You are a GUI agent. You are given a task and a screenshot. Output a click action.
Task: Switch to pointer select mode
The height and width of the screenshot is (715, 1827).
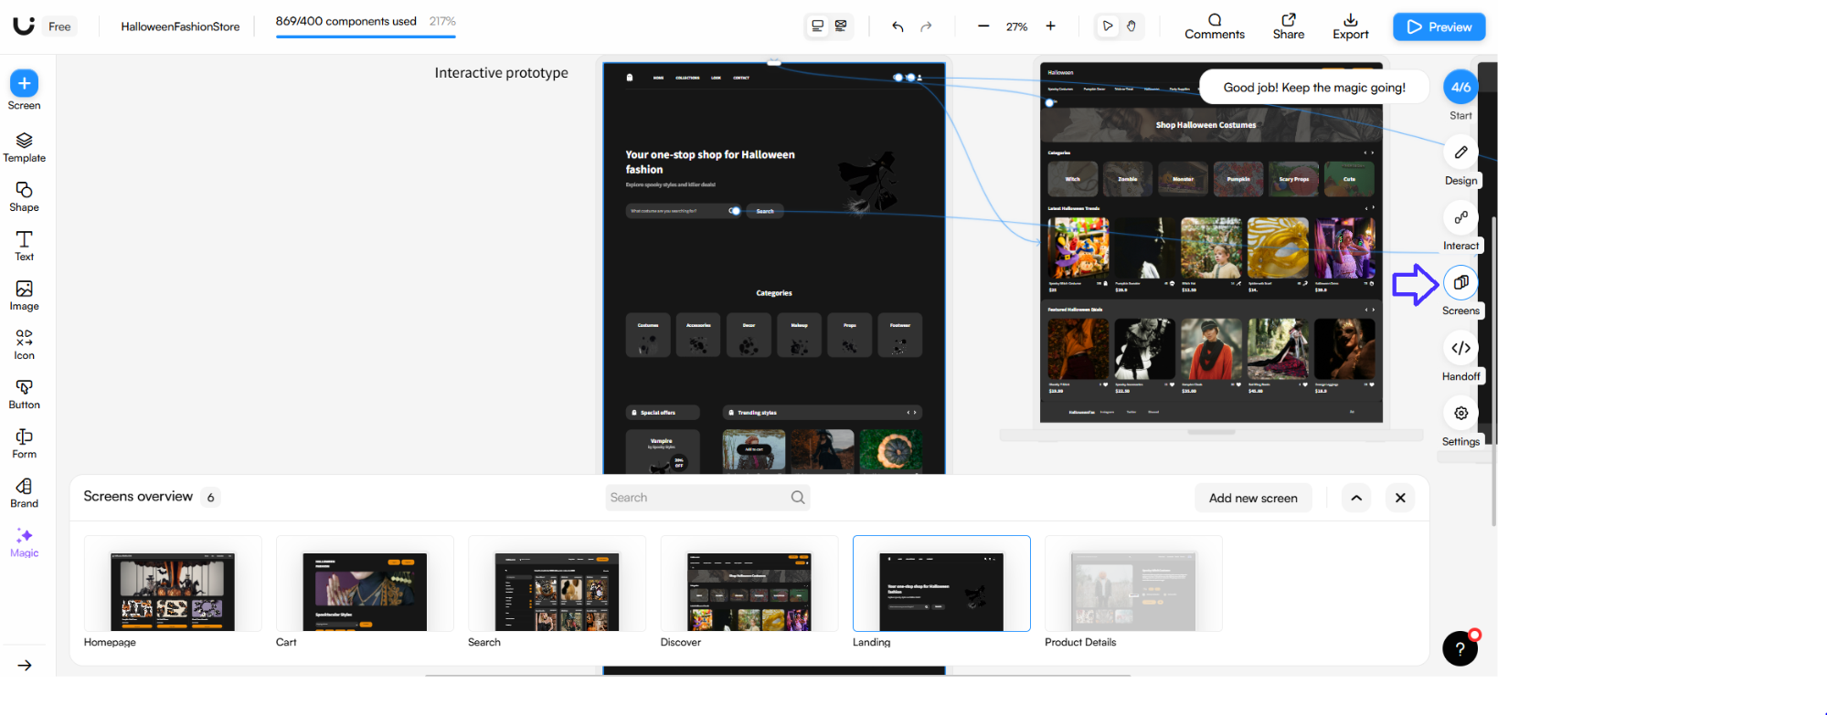[1107, 26]
